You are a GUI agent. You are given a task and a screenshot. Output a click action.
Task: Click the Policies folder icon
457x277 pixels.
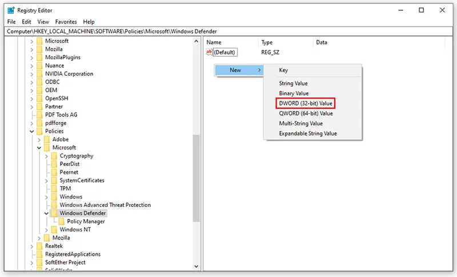coord(39,131)
